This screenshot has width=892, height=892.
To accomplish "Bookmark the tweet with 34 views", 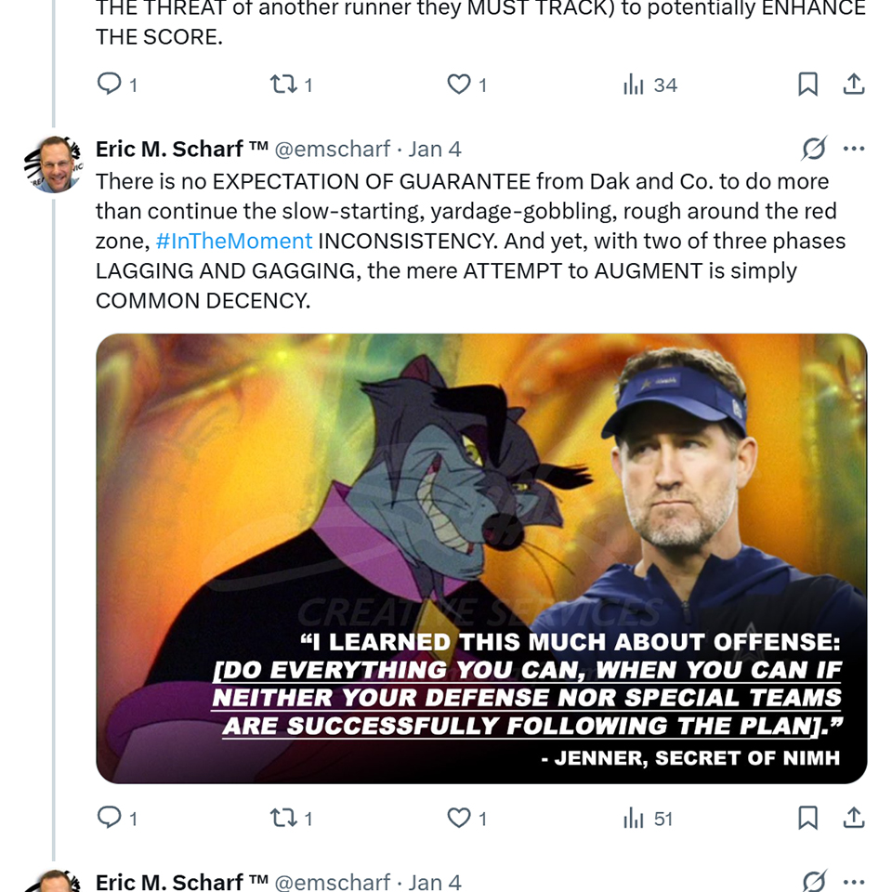I will (x=808, y=85).
